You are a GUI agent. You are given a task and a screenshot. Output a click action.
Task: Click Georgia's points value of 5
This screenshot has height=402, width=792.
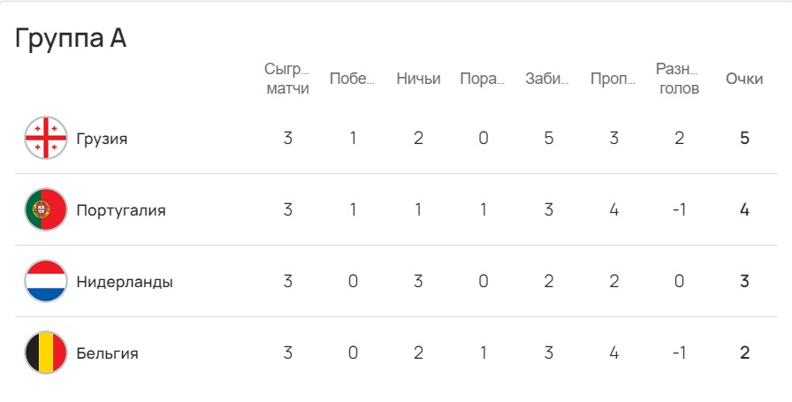coord(745,139)
